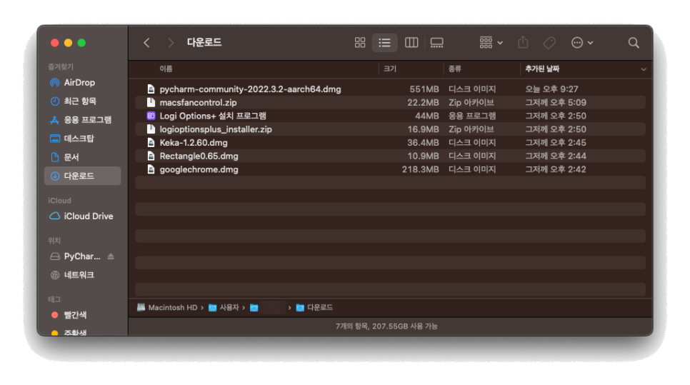This screenshot has width=690, height=385.
Task: Open the group-by options dropdown
Action: (x=491, y=43)
